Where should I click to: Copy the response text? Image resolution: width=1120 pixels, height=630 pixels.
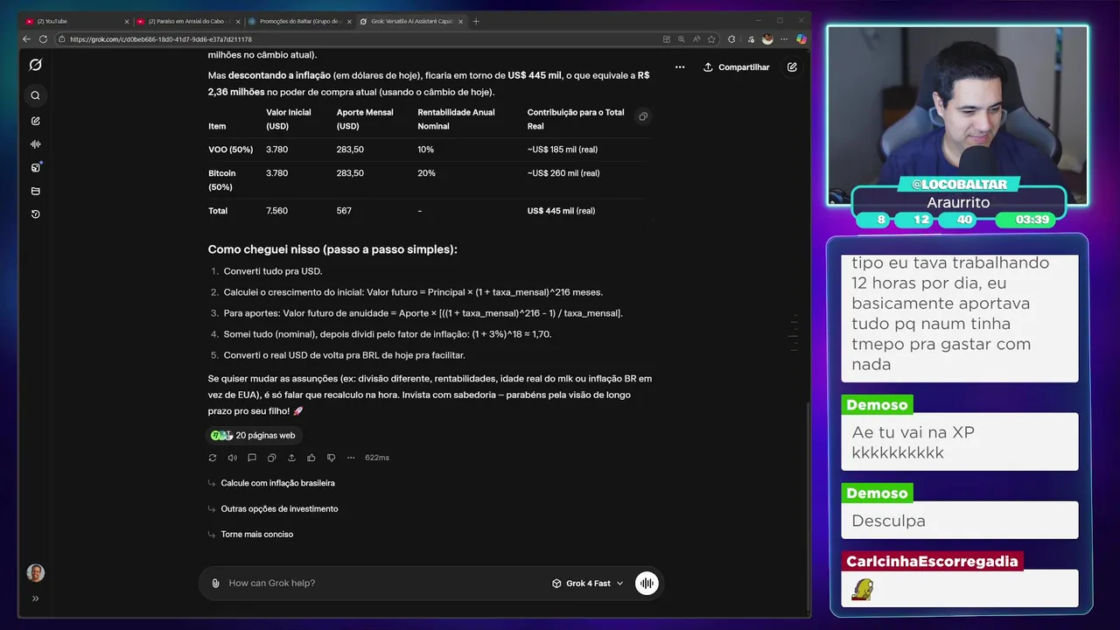point(272,458)
